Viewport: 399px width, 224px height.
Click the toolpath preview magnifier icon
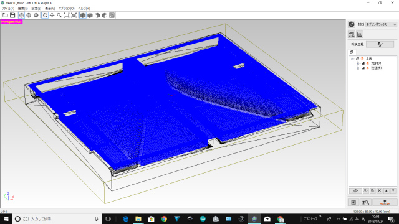click(365, 202)
